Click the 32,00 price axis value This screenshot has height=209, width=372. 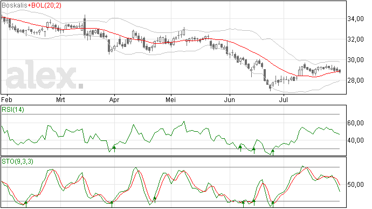click(x=355, y=39)
